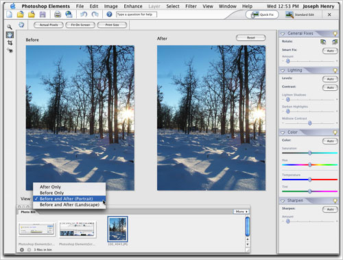
Task: Collapse the General Fixes panel
Action: (x=283, y=34)
